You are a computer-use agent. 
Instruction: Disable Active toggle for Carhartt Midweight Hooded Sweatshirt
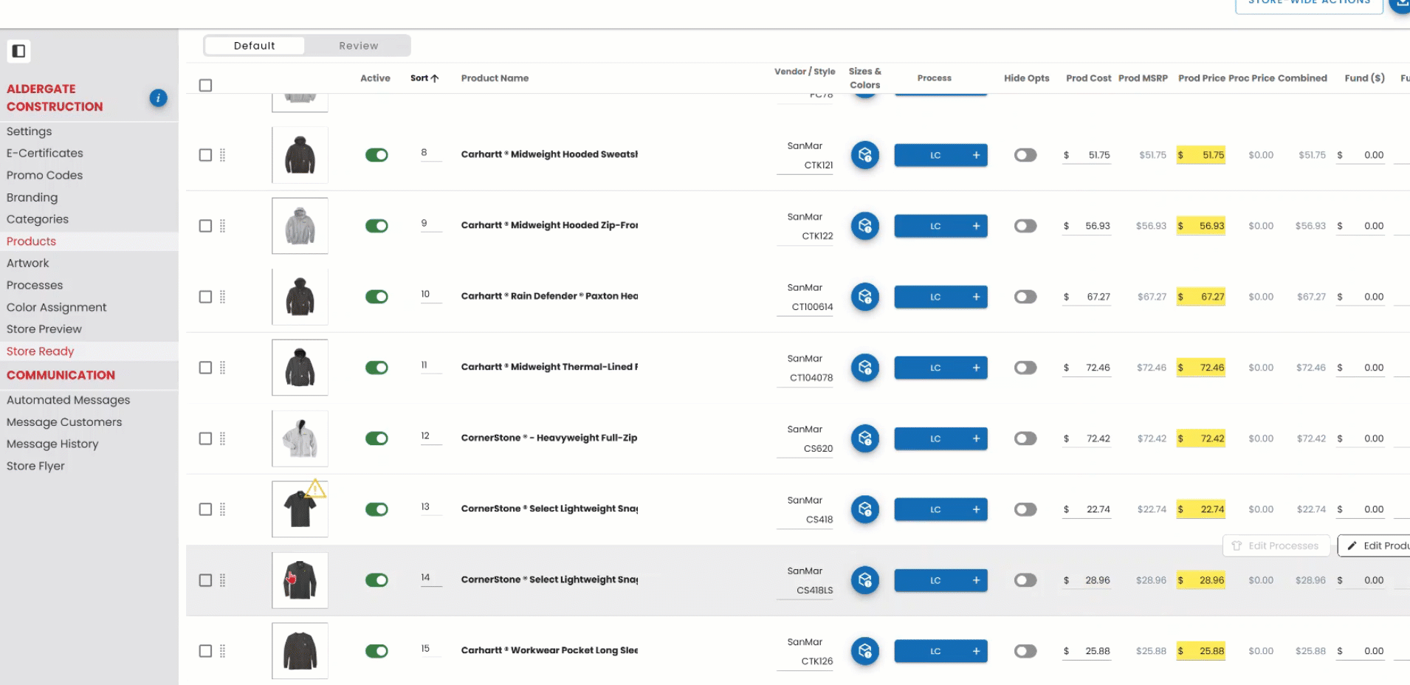click(376, 155)
